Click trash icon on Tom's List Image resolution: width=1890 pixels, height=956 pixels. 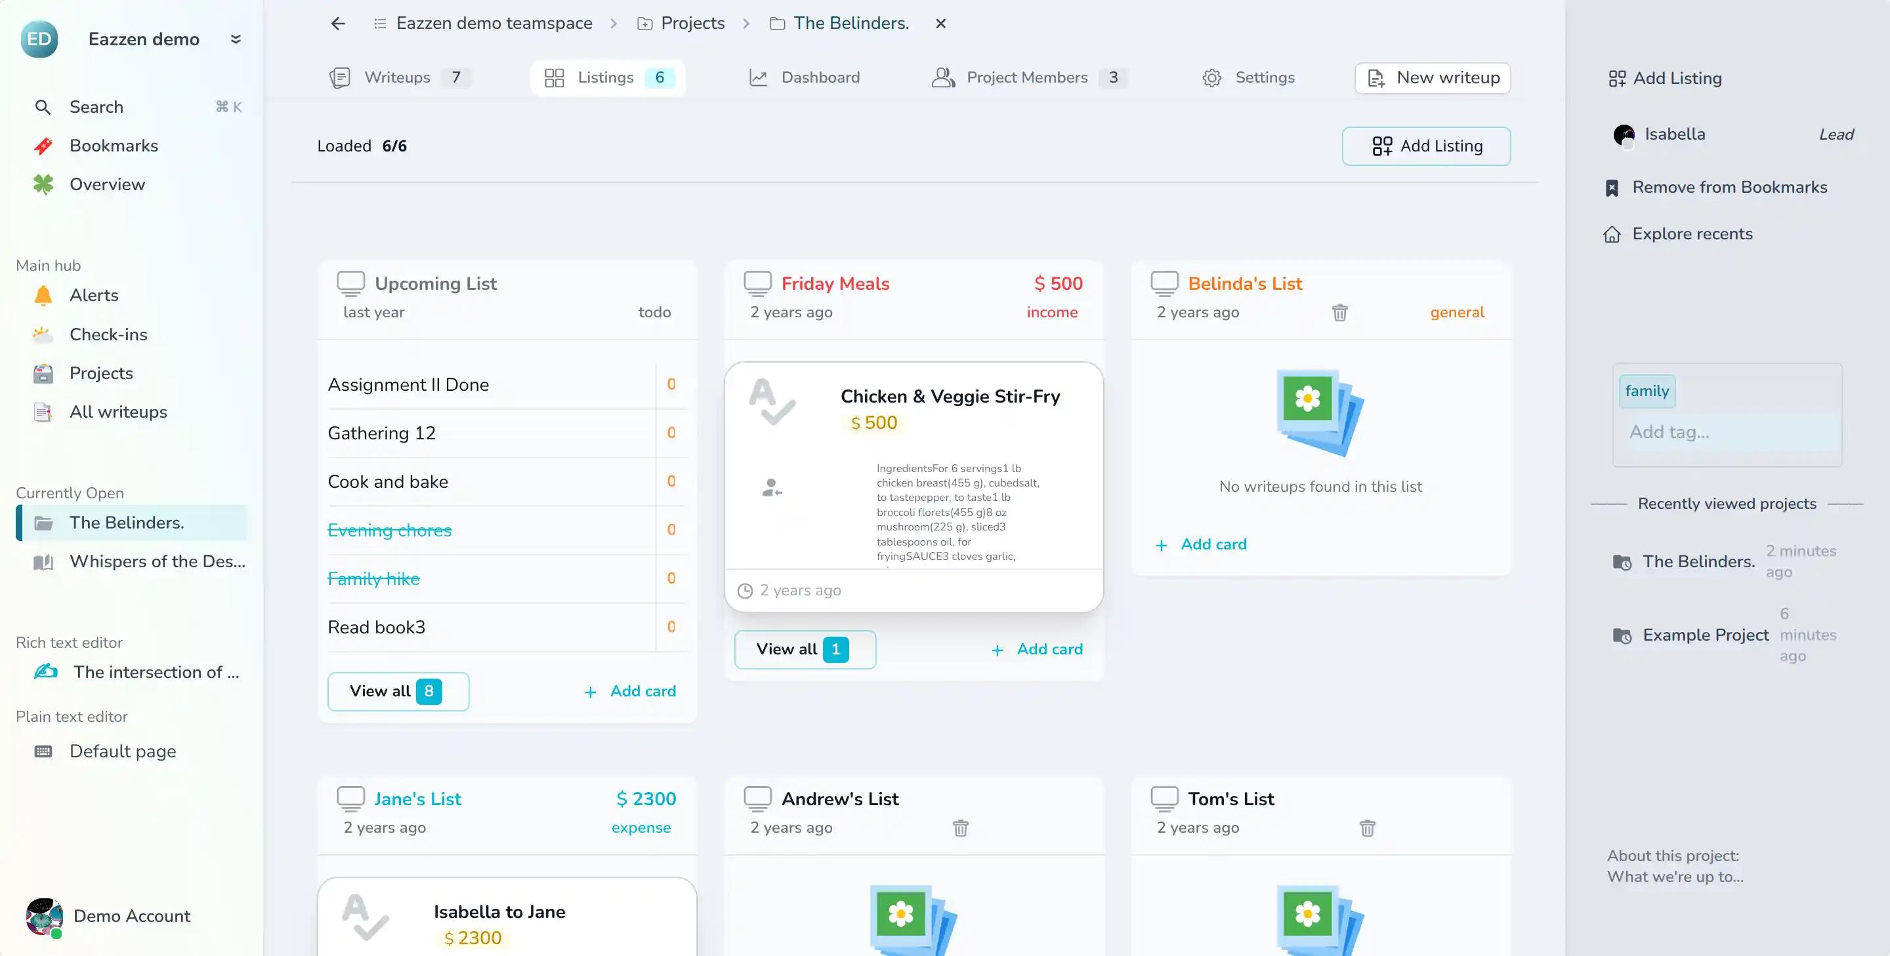click(x=1367, y=828)
